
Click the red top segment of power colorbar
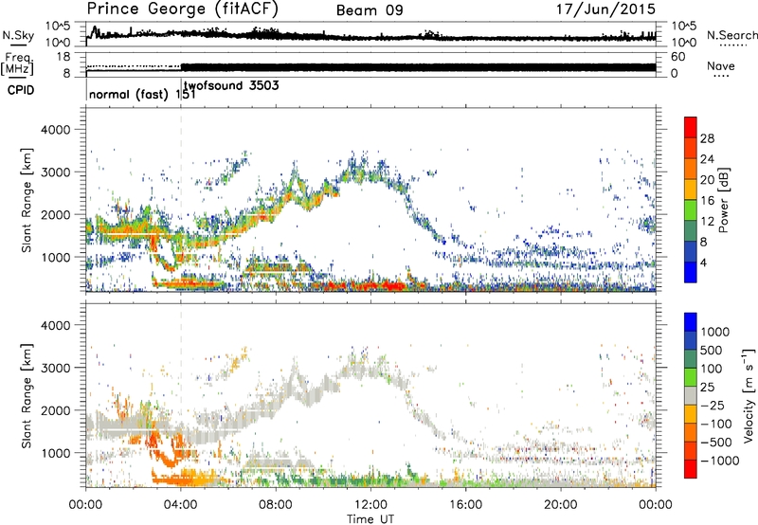tap(691, 127)
